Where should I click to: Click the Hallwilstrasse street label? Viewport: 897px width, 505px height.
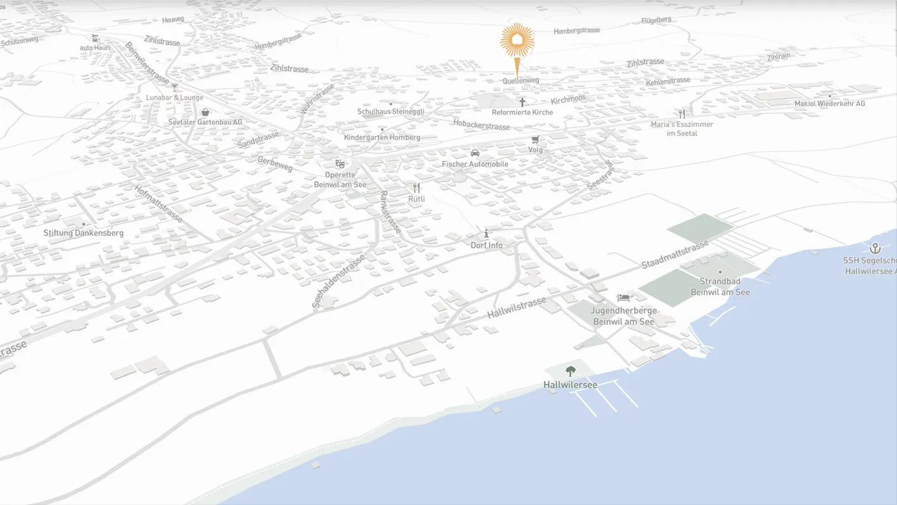[516, 307]
